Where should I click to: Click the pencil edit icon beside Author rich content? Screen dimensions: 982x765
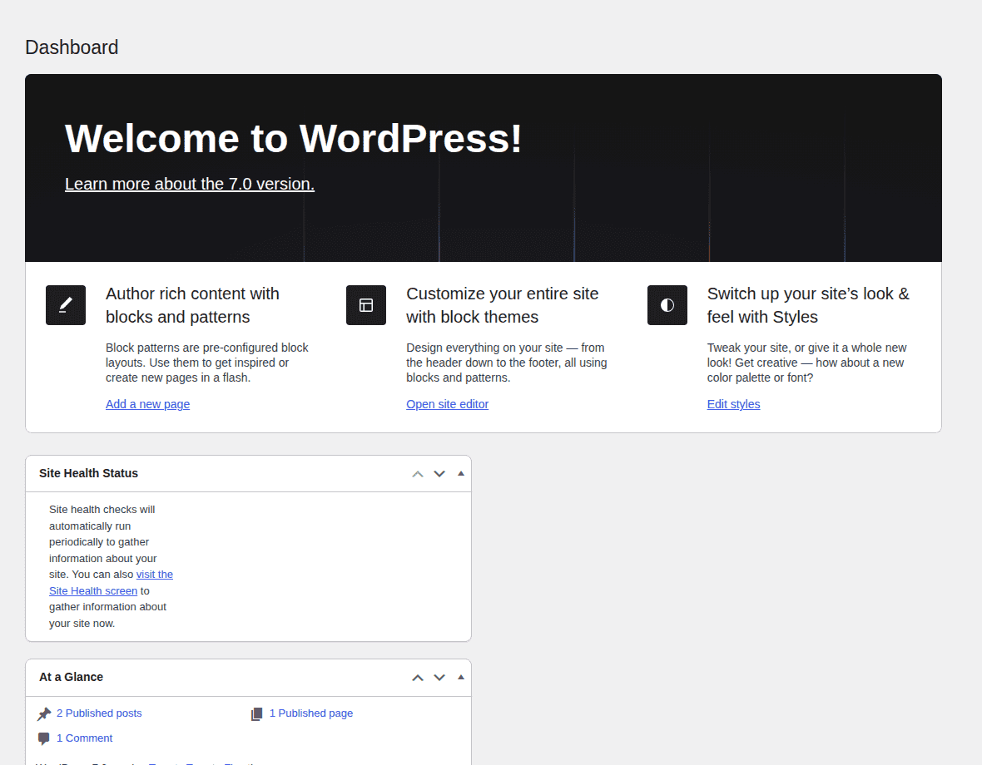coord(66,305)
